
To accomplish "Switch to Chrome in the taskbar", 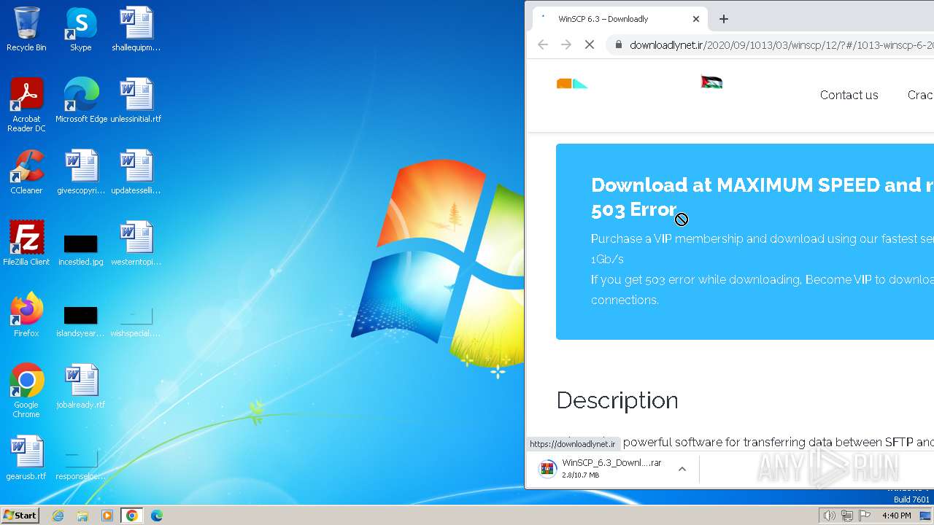I will tap(132, 516).
